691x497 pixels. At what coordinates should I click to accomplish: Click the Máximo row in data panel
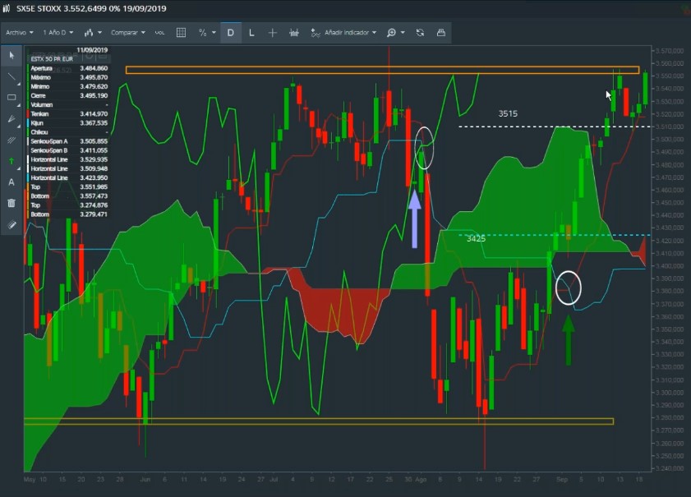click(68, 77)
